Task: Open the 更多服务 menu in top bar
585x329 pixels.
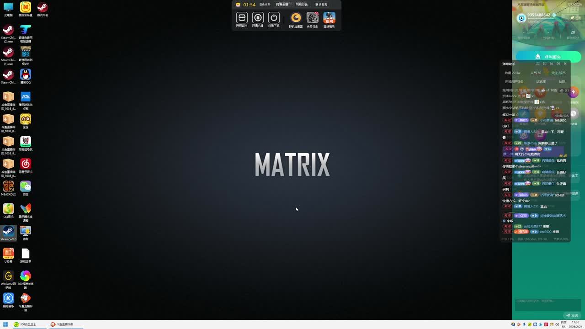Action: point(321,5)
